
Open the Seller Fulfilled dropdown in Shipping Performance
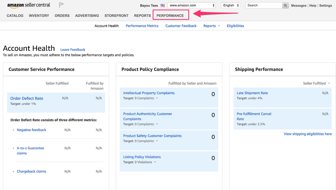(317, 83)
